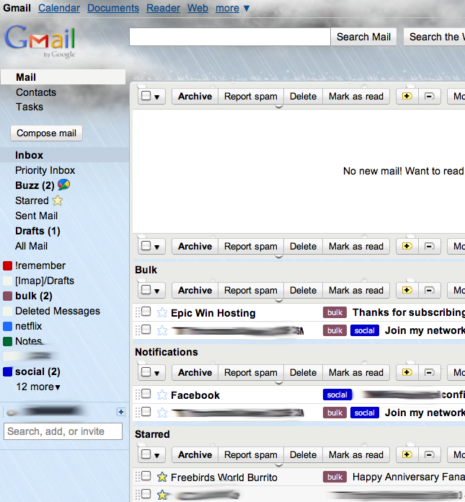Select the Facebook email checkbox
465x502 pixels.
pyautogui.click(x=146, y=394)
